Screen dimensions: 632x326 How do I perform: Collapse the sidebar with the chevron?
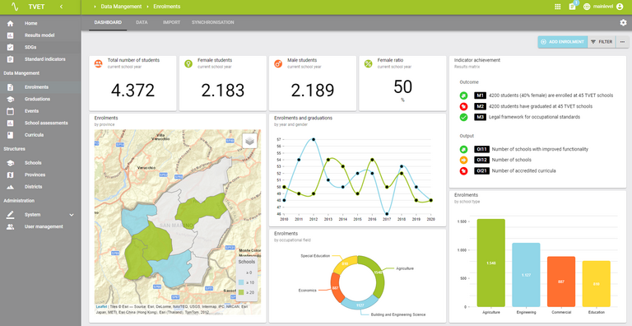coord(61,7)
